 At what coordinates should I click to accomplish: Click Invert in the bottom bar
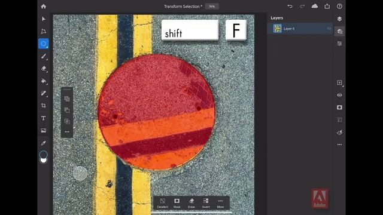[x=206, y=203]
